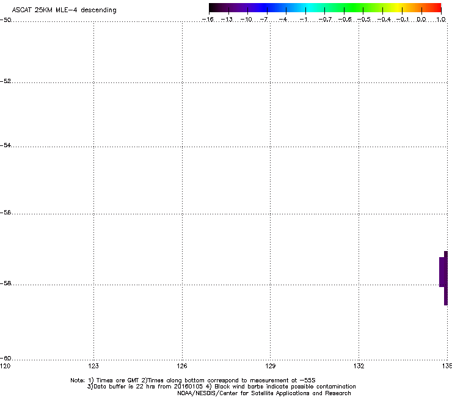Screen dimensions: 452x397
Task: Click the -56 latitude axis label
Action: click(5, 213)
